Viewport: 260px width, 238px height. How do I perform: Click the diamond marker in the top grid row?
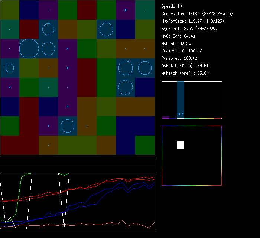(x=126, y=10)
